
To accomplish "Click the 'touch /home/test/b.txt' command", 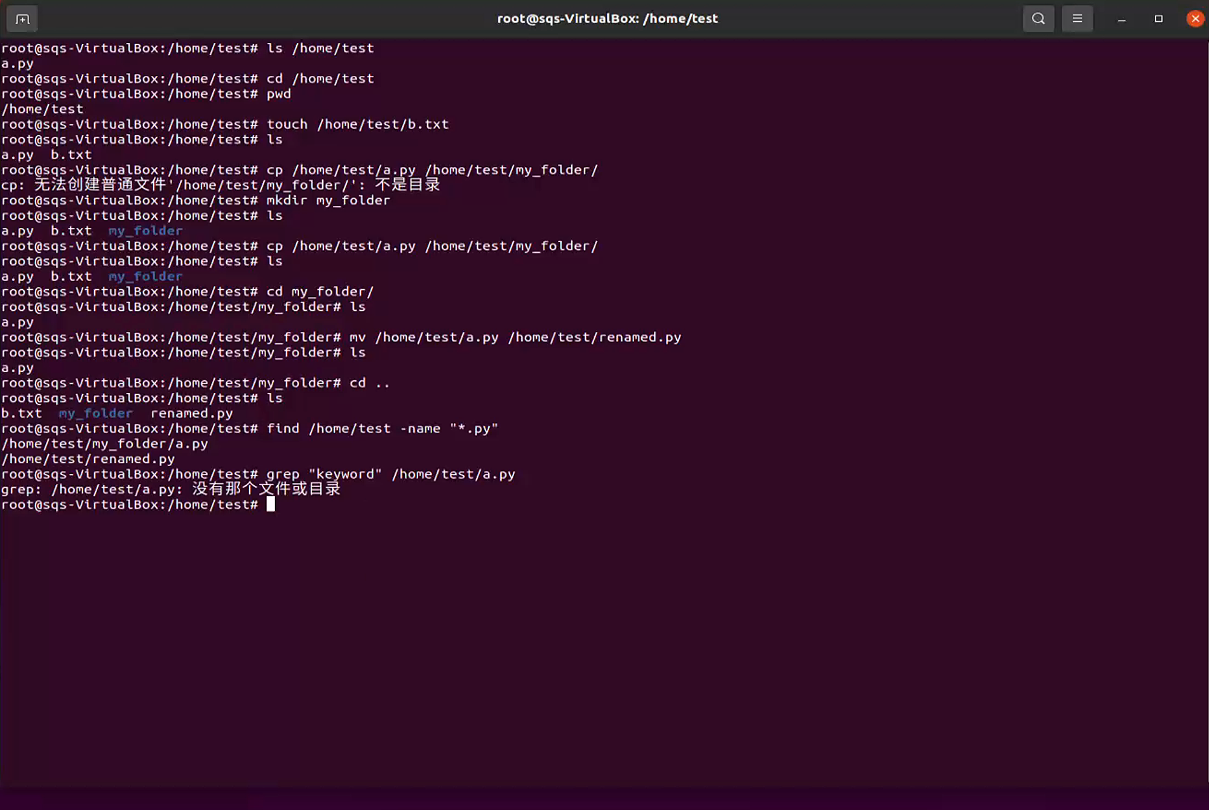I will (358, 124).
